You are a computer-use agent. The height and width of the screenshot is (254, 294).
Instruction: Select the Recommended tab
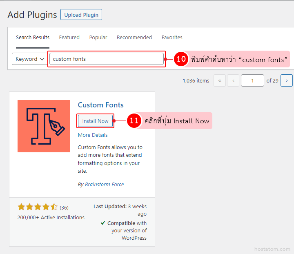(134, 38)
